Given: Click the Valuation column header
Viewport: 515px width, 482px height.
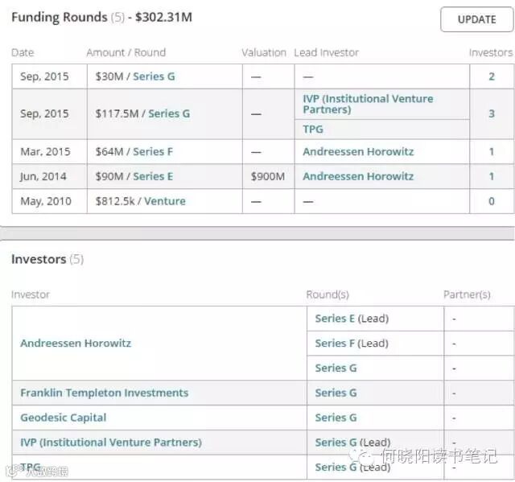Looking at the screenshot, I should coord(264,52).
